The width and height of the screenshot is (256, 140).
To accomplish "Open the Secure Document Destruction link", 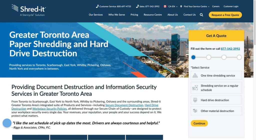I will tap(124, 105).
